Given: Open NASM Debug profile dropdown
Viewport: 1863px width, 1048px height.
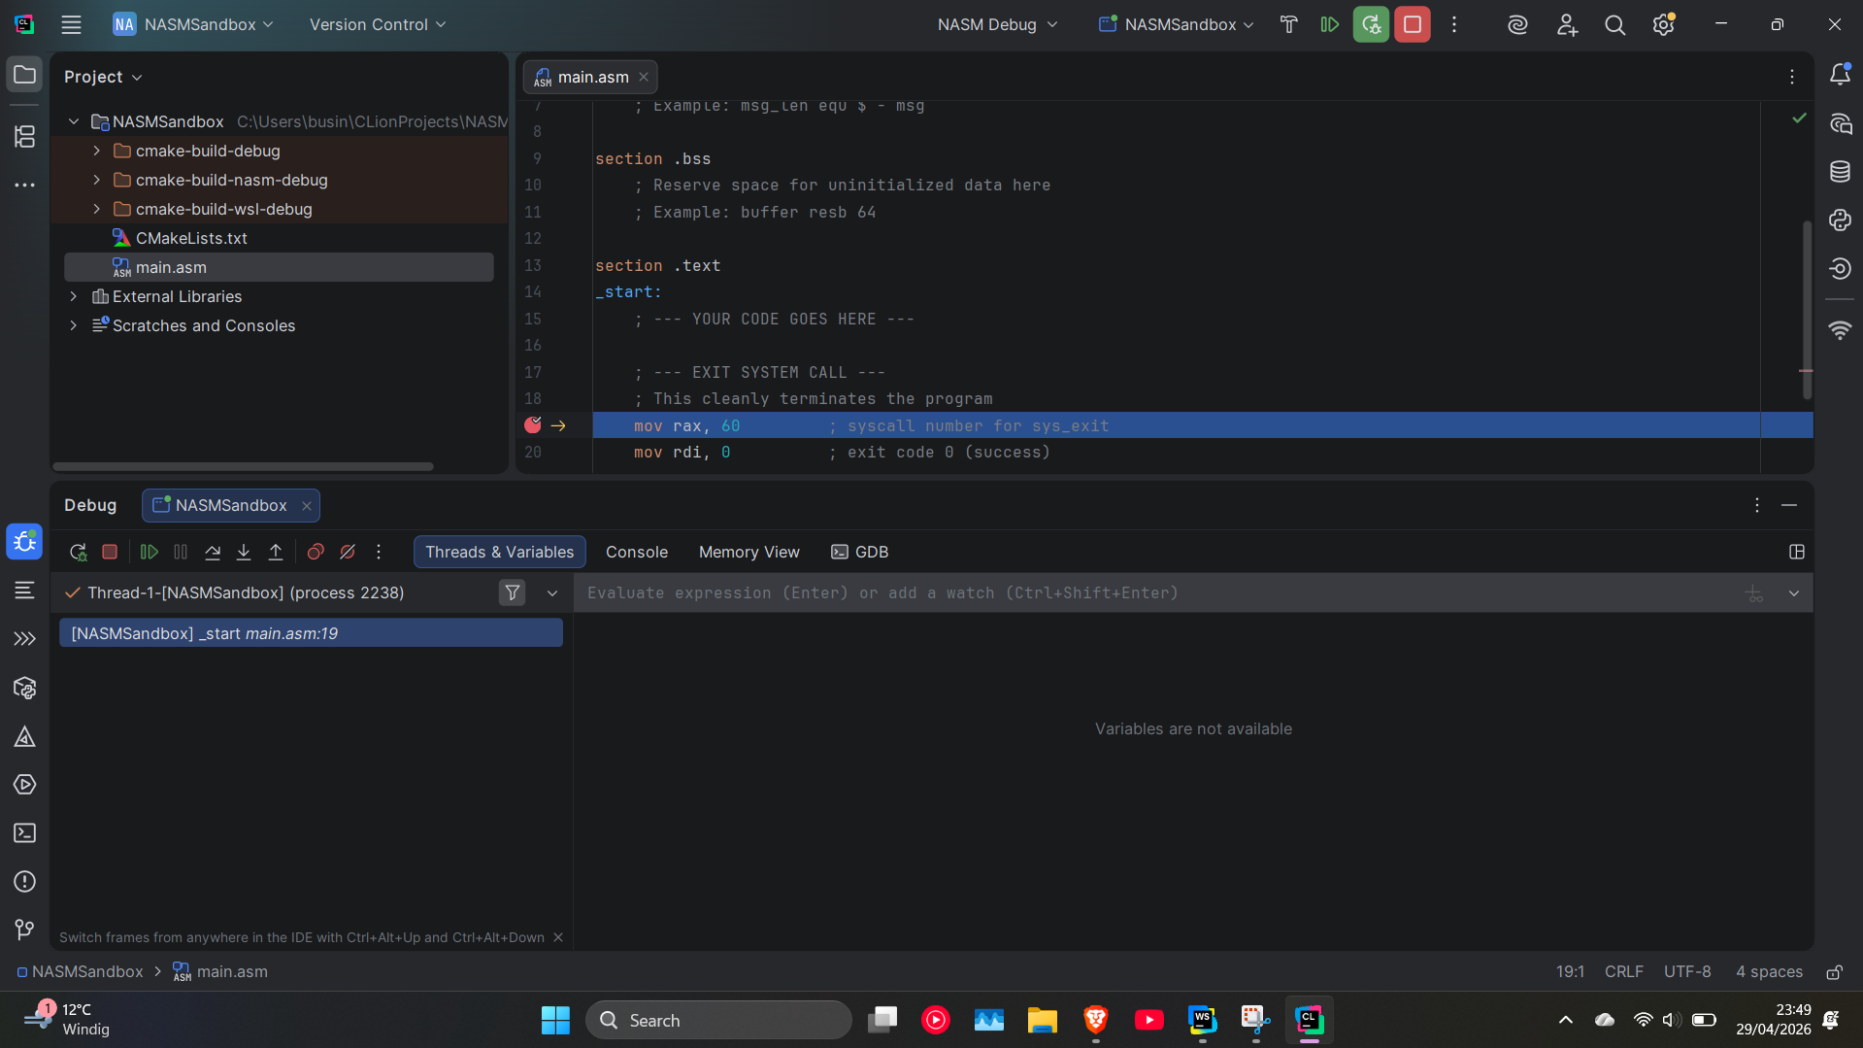Looking at the screenshot, I should coord(997,24).
